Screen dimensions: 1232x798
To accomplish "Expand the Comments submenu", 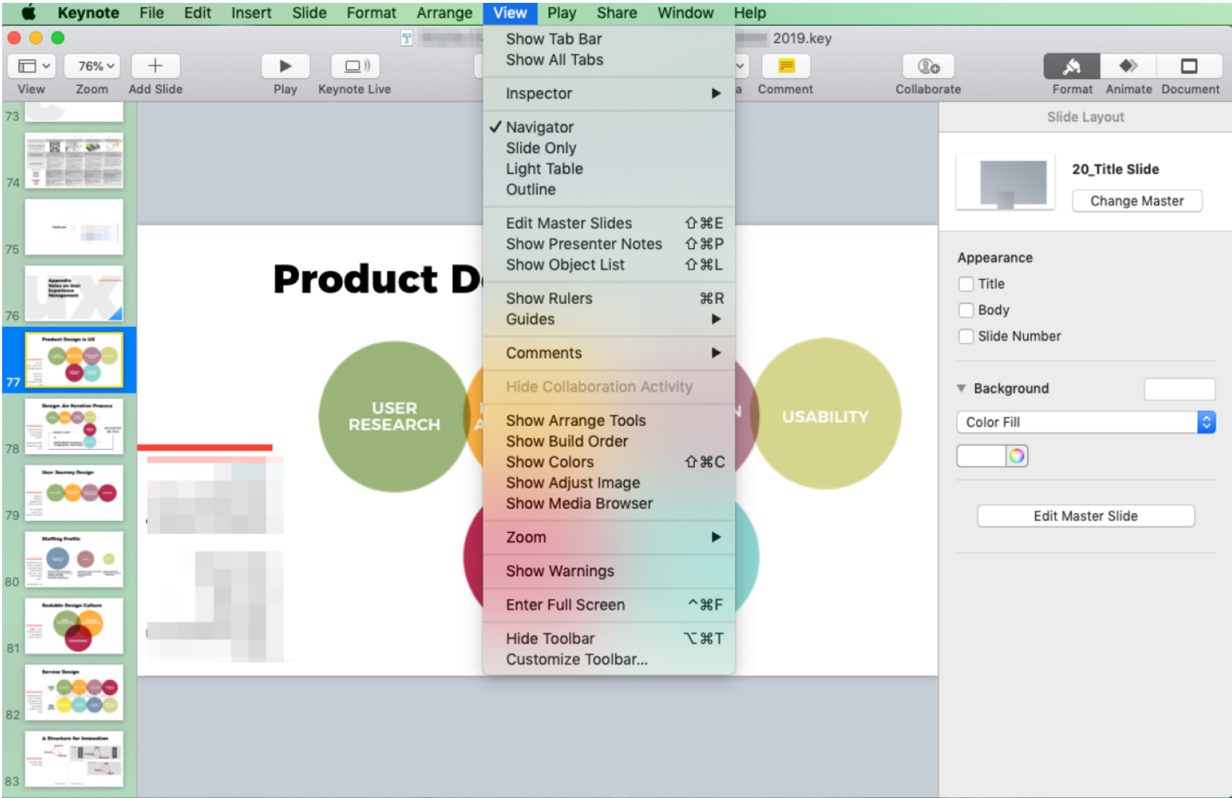I will click(609, 353).
